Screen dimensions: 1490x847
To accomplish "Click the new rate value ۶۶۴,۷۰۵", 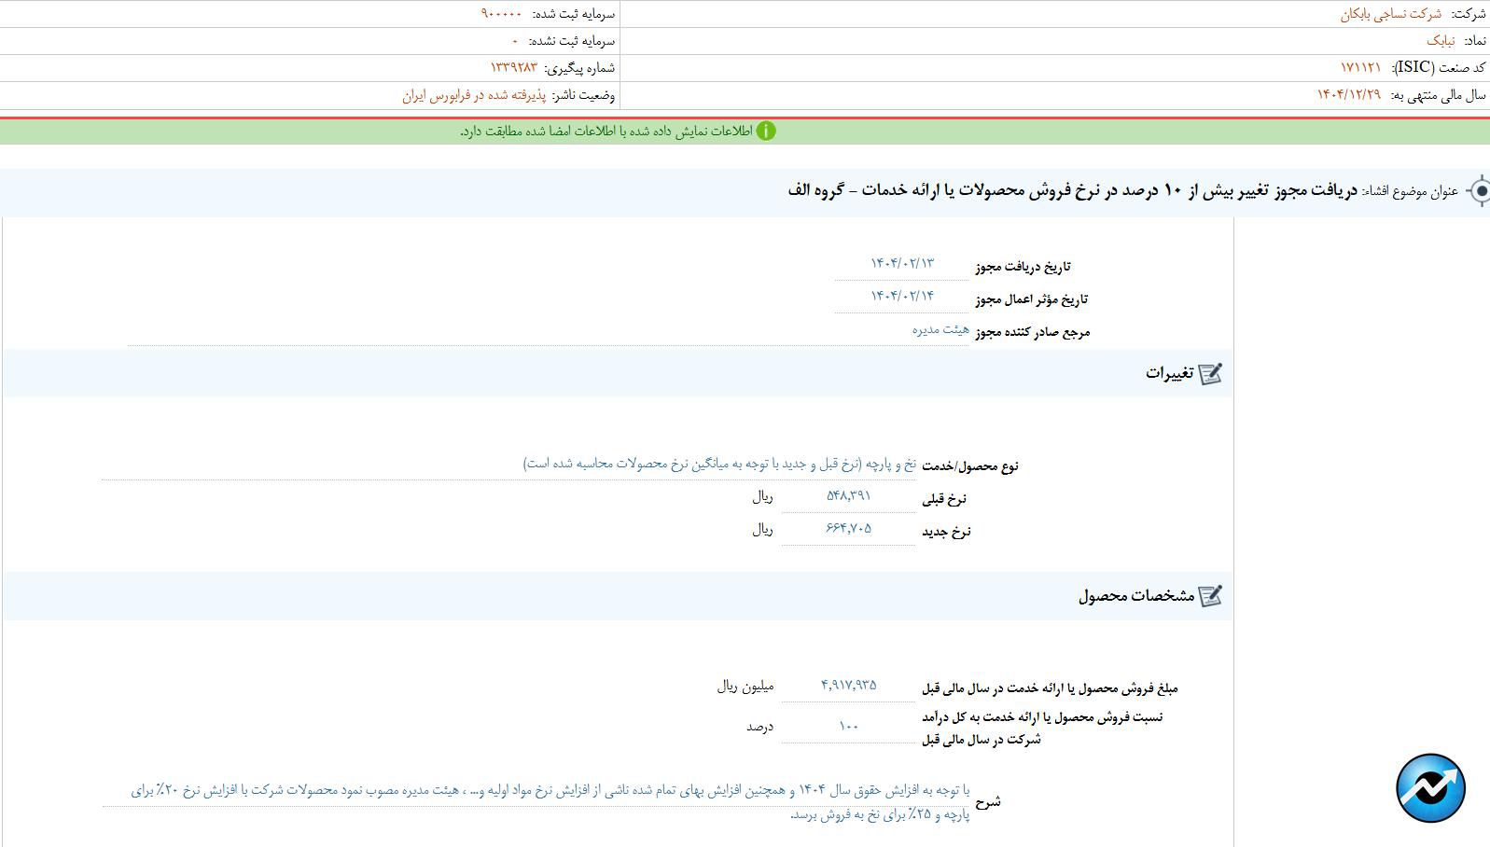I will coord(849,529).
